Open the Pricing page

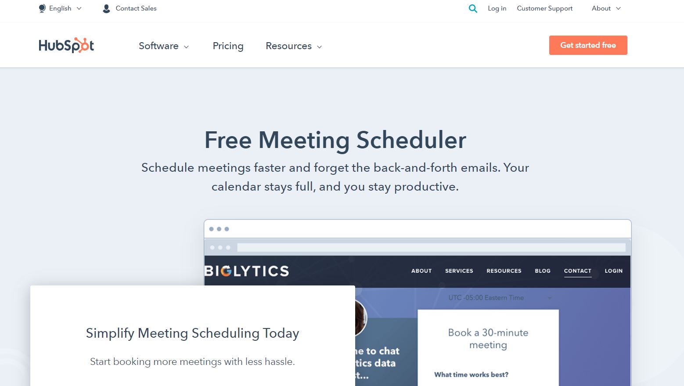(228, 46)
